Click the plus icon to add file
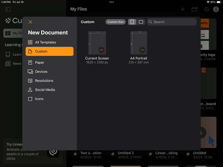The image size is (223, 167). tap(183, 9)
